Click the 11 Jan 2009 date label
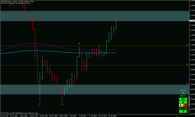 point(93,116)
